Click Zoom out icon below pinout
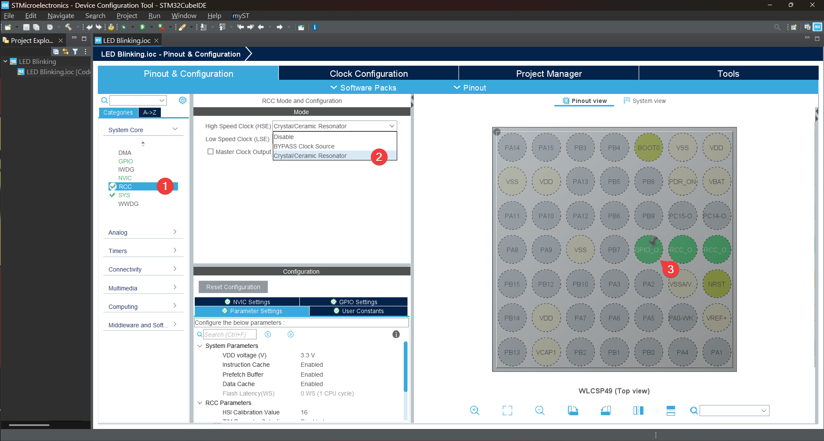 click(x=540, y=411)
